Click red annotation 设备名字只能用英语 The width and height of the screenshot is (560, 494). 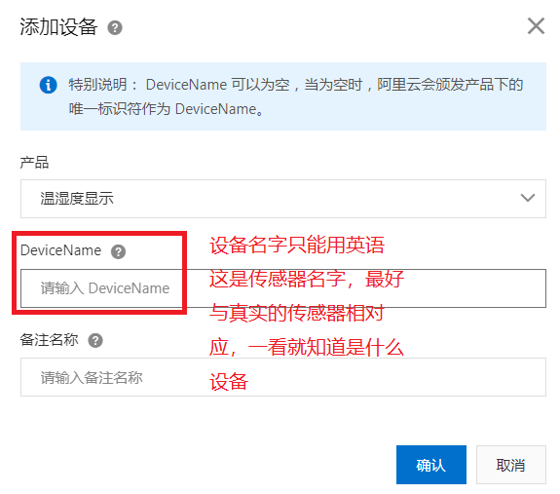point(297,245)
